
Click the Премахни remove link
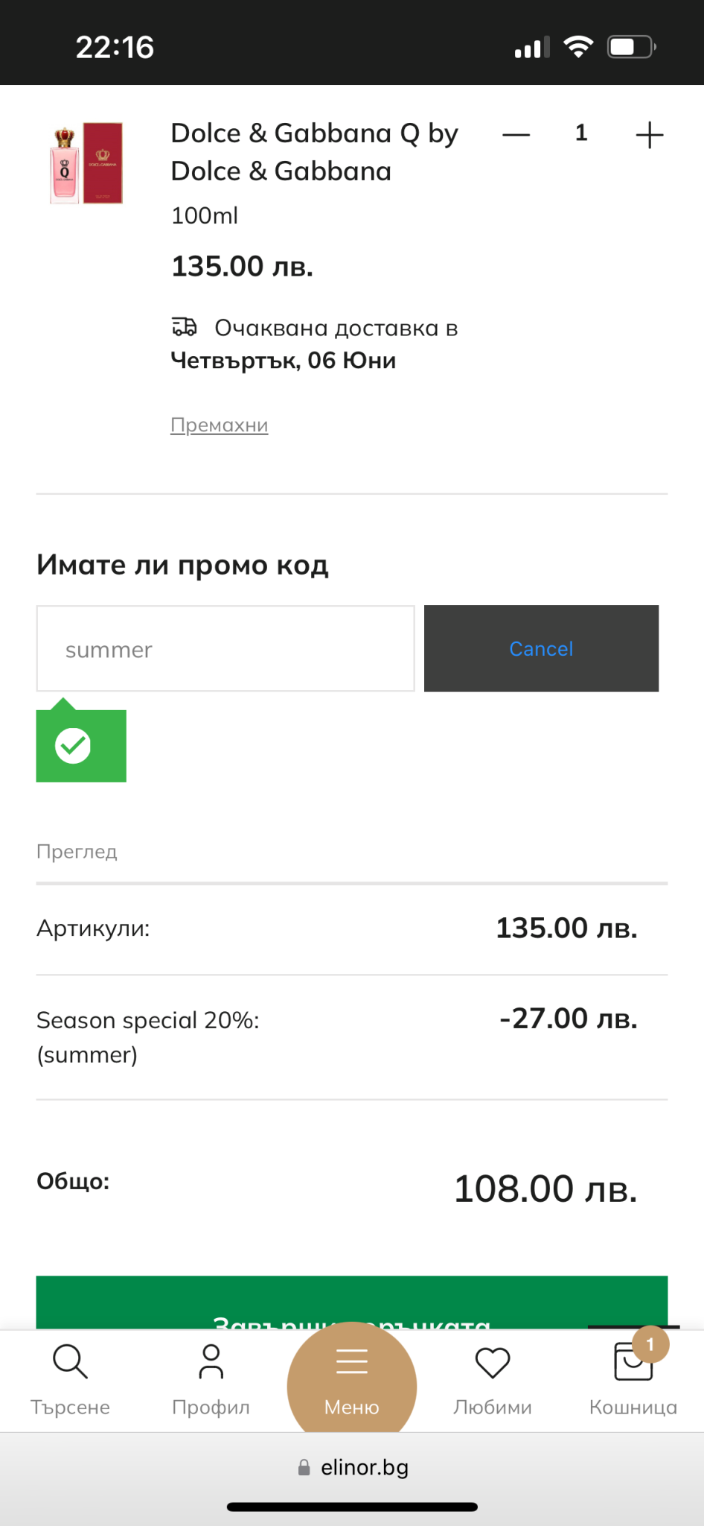coord(219,425)
